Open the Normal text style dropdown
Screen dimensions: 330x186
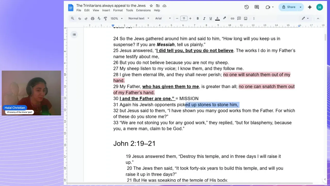[x=139, y=18]
